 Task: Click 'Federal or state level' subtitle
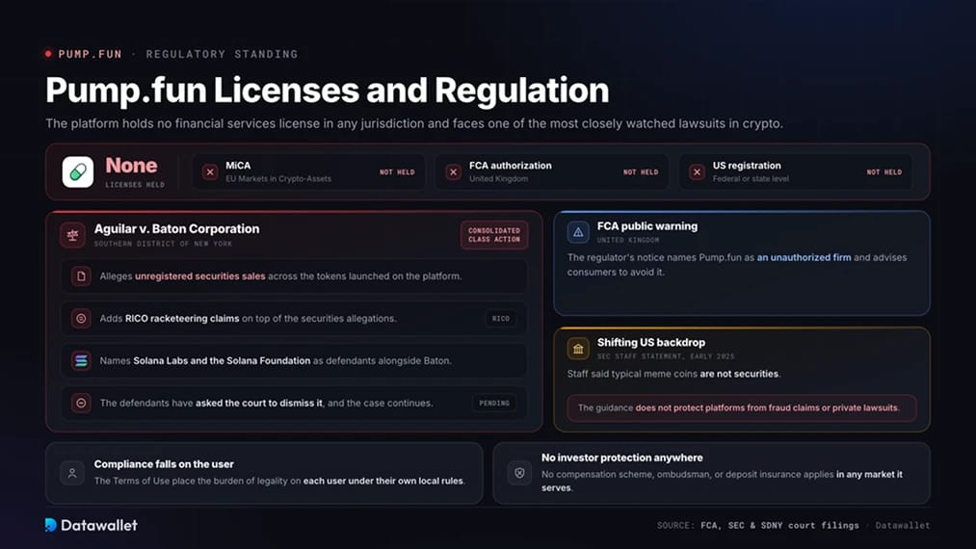(x=751, y=178)
